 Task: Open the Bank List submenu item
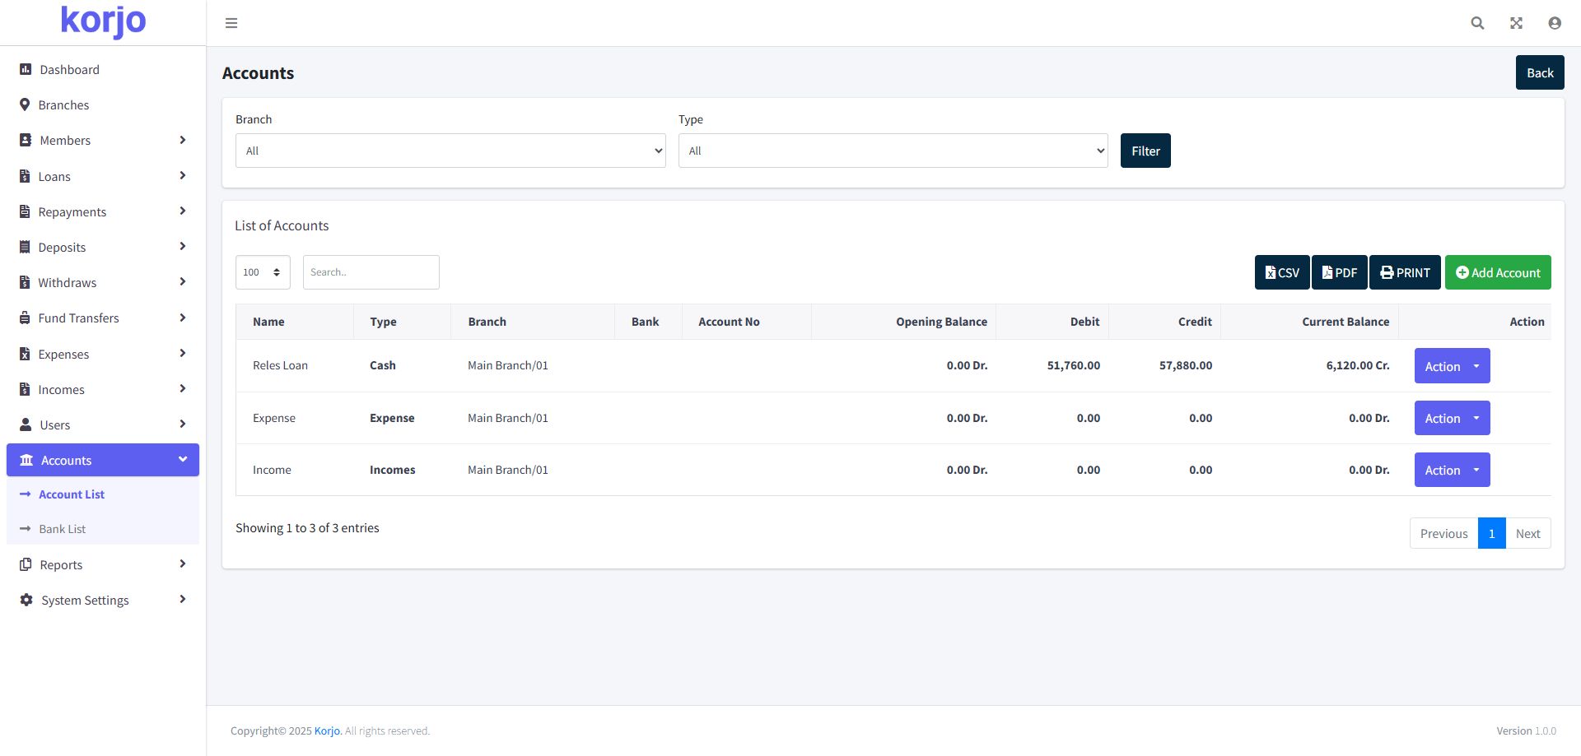63,529
